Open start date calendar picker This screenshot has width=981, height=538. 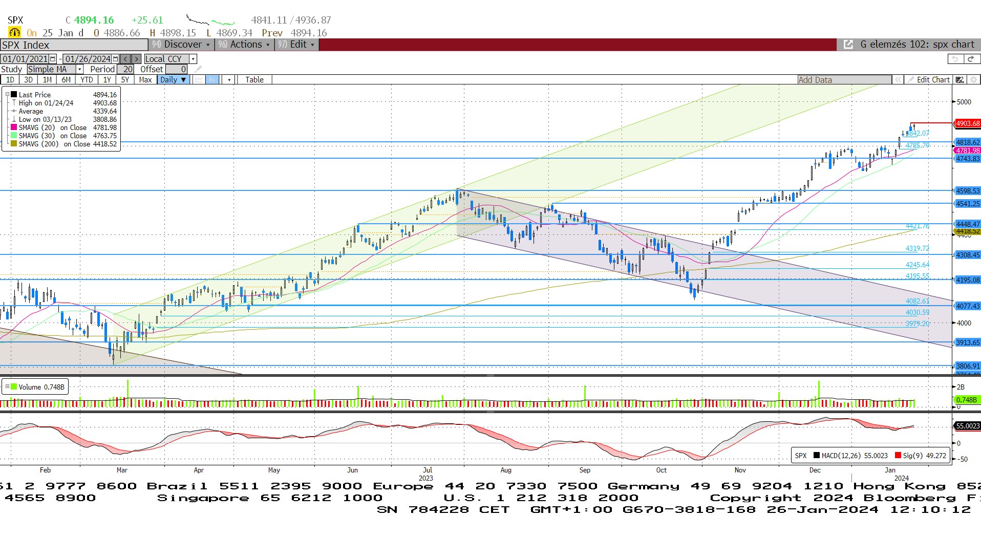tap(53, 59)
